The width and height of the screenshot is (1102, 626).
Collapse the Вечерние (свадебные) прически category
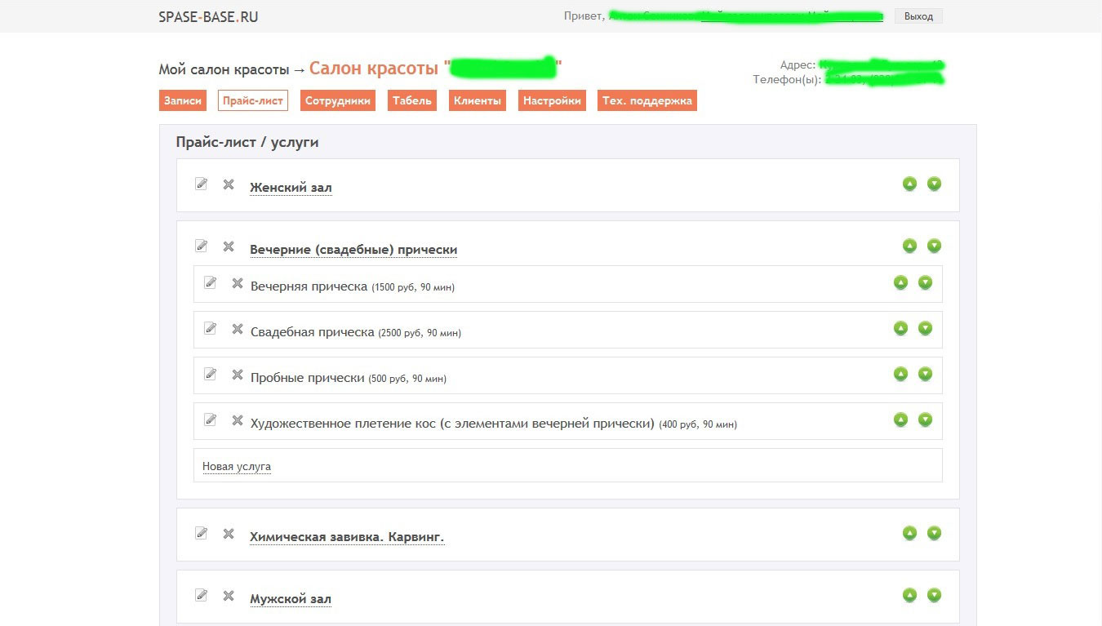[x=353, y=250]
